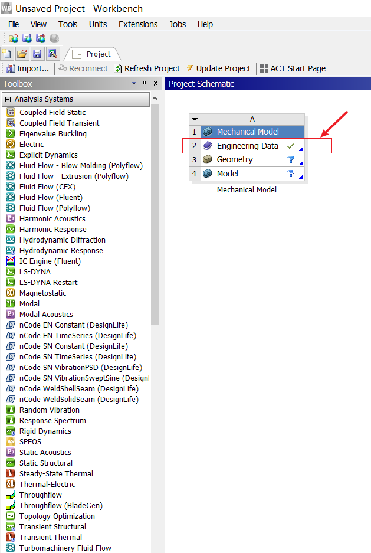Click the Toolbox vertical scrollbar

coord(155,214)
